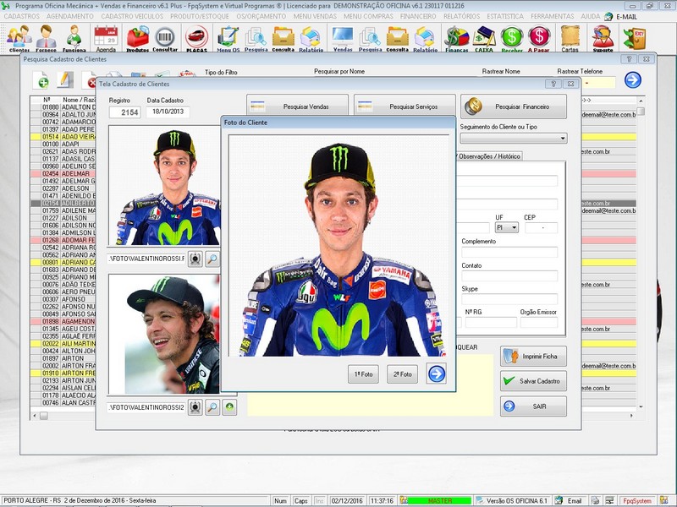Open the Clientes module from the toolbar
This screenshot has width=677, height=507.
point(17,36)
